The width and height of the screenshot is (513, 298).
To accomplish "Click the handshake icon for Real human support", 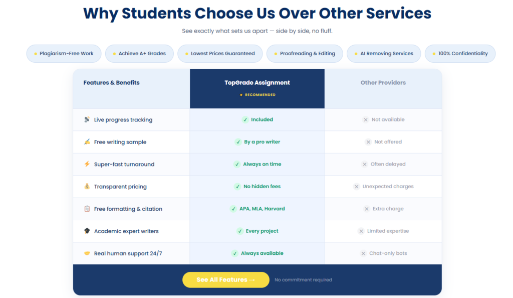I will tap(87, 253).
